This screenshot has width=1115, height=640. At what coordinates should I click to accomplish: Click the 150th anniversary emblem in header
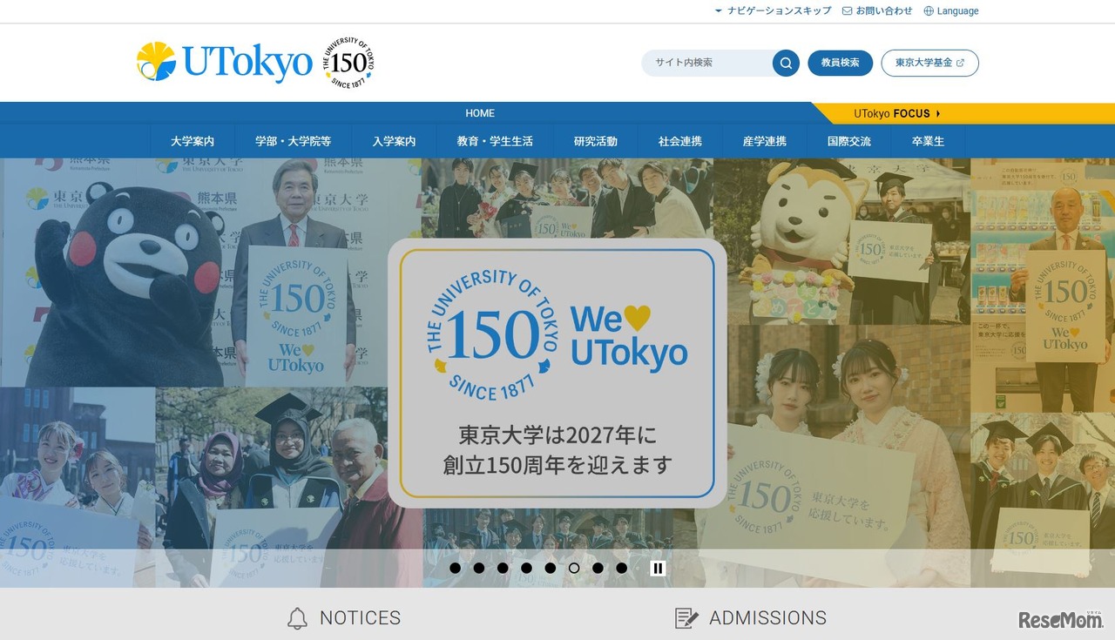pyautogui.click(x=348, y=63)
